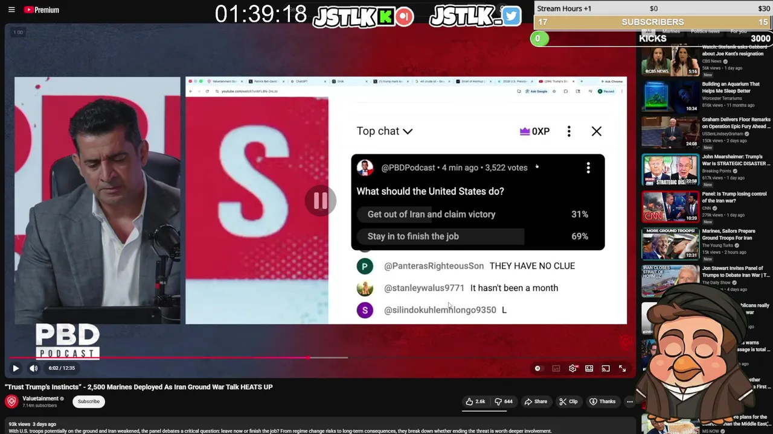
Task: Click the pause overlay icon on video
Action: pos(320,201)
